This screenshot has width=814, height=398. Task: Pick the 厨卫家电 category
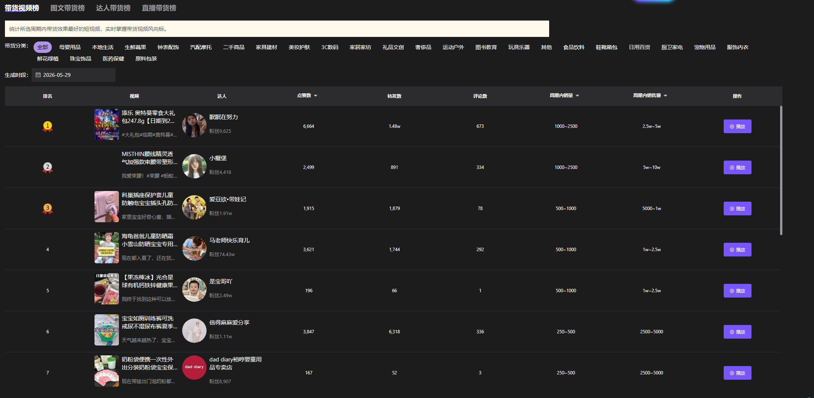pyautogui.click(x=672, y=47)
